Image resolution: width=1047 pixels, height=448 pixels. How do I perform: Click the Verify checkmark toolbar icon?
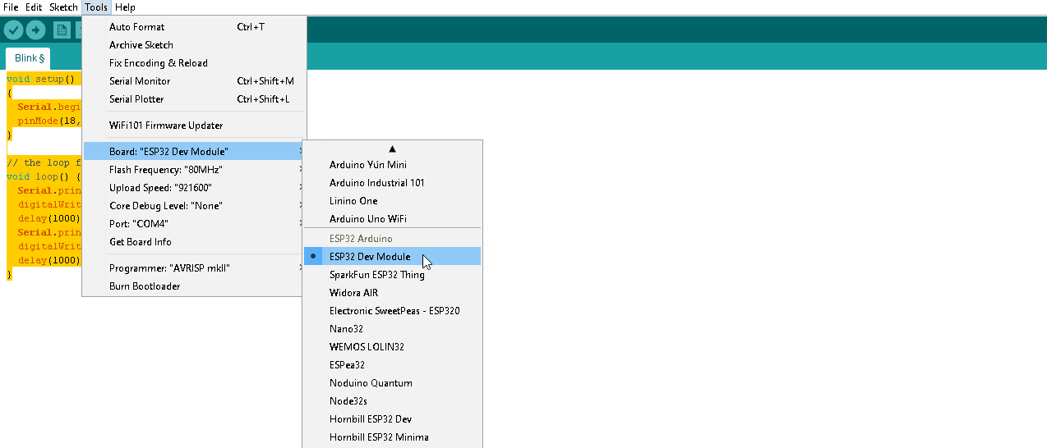click(x=13, y=30)
